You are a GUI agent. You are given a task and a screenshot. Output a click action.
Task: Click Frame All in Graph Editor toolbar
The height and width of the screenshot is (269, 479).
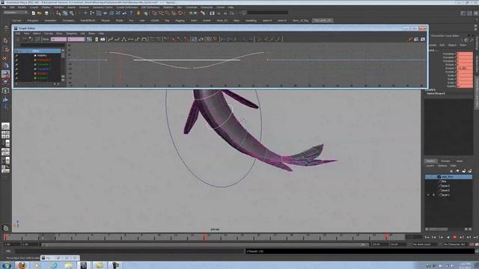tap(89, 39)
